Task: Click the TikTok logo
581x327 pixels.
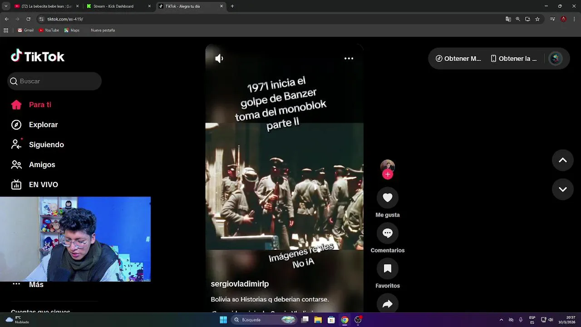Action: pos(38,56)
